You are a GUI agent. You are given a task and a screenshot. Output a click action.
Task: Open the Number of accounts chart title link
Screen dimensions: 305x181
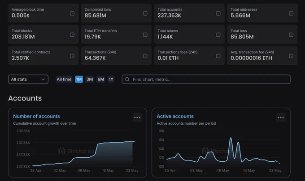(36, 116)
